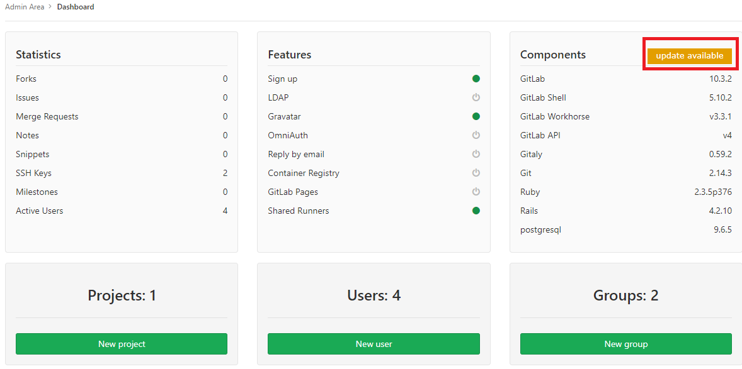Click the Shared Runners green status dot
Image resolution: width=742 pixels, height=369 pixels.
pos(476,211)
